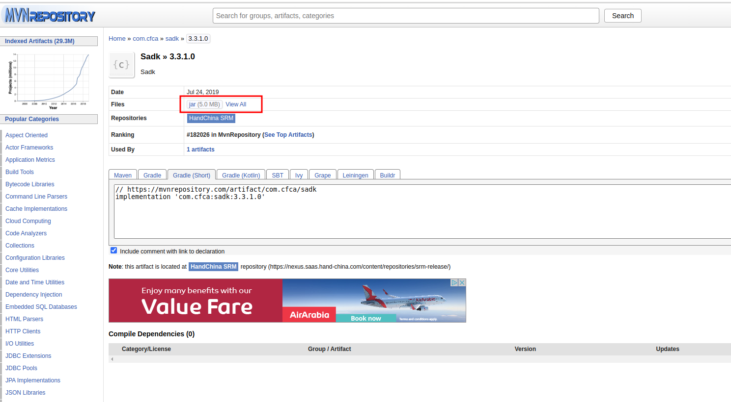This screenshot has height=402, width=731.
Task: Close the AirArabia ad with X icon
Action: pyautogui.click(x=462, y=282)
